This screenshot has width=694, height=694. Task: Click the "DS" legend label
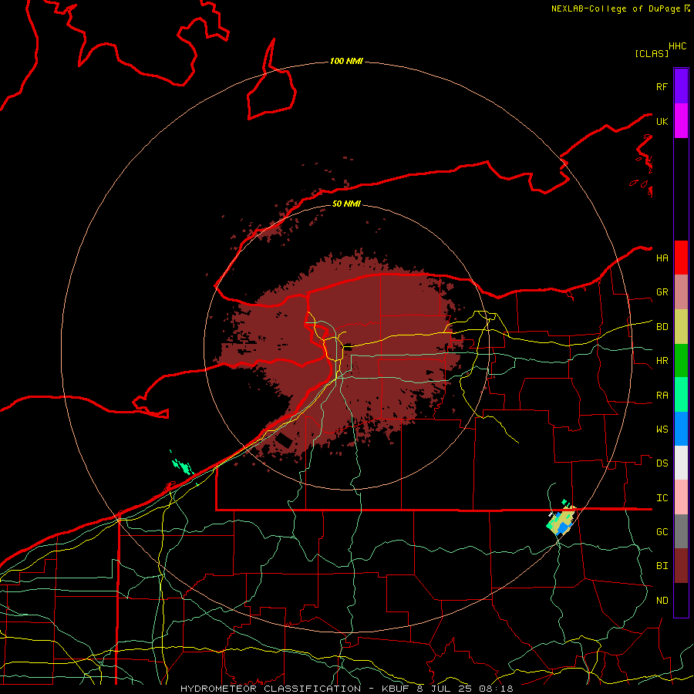(x=662, y=463)
